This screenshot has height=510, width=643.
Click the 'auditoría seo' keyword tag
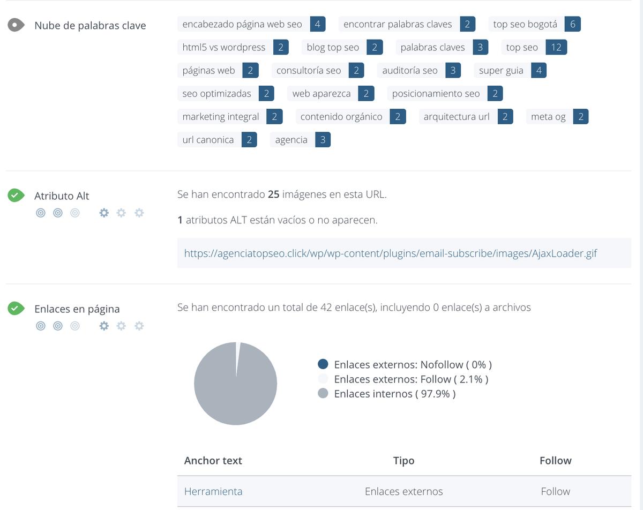(410, 70)
